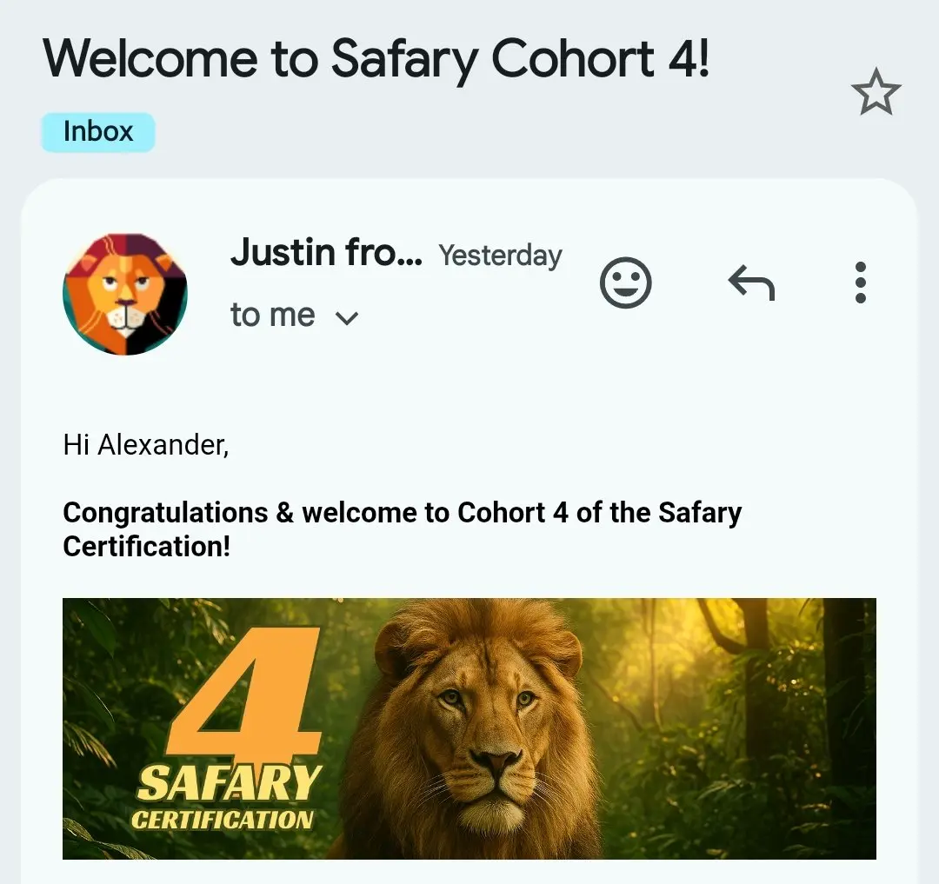The width and height of the screenshot is (939, 884).
Task: Star this Safary Cohort 4 email
Action: click(876, 91)
